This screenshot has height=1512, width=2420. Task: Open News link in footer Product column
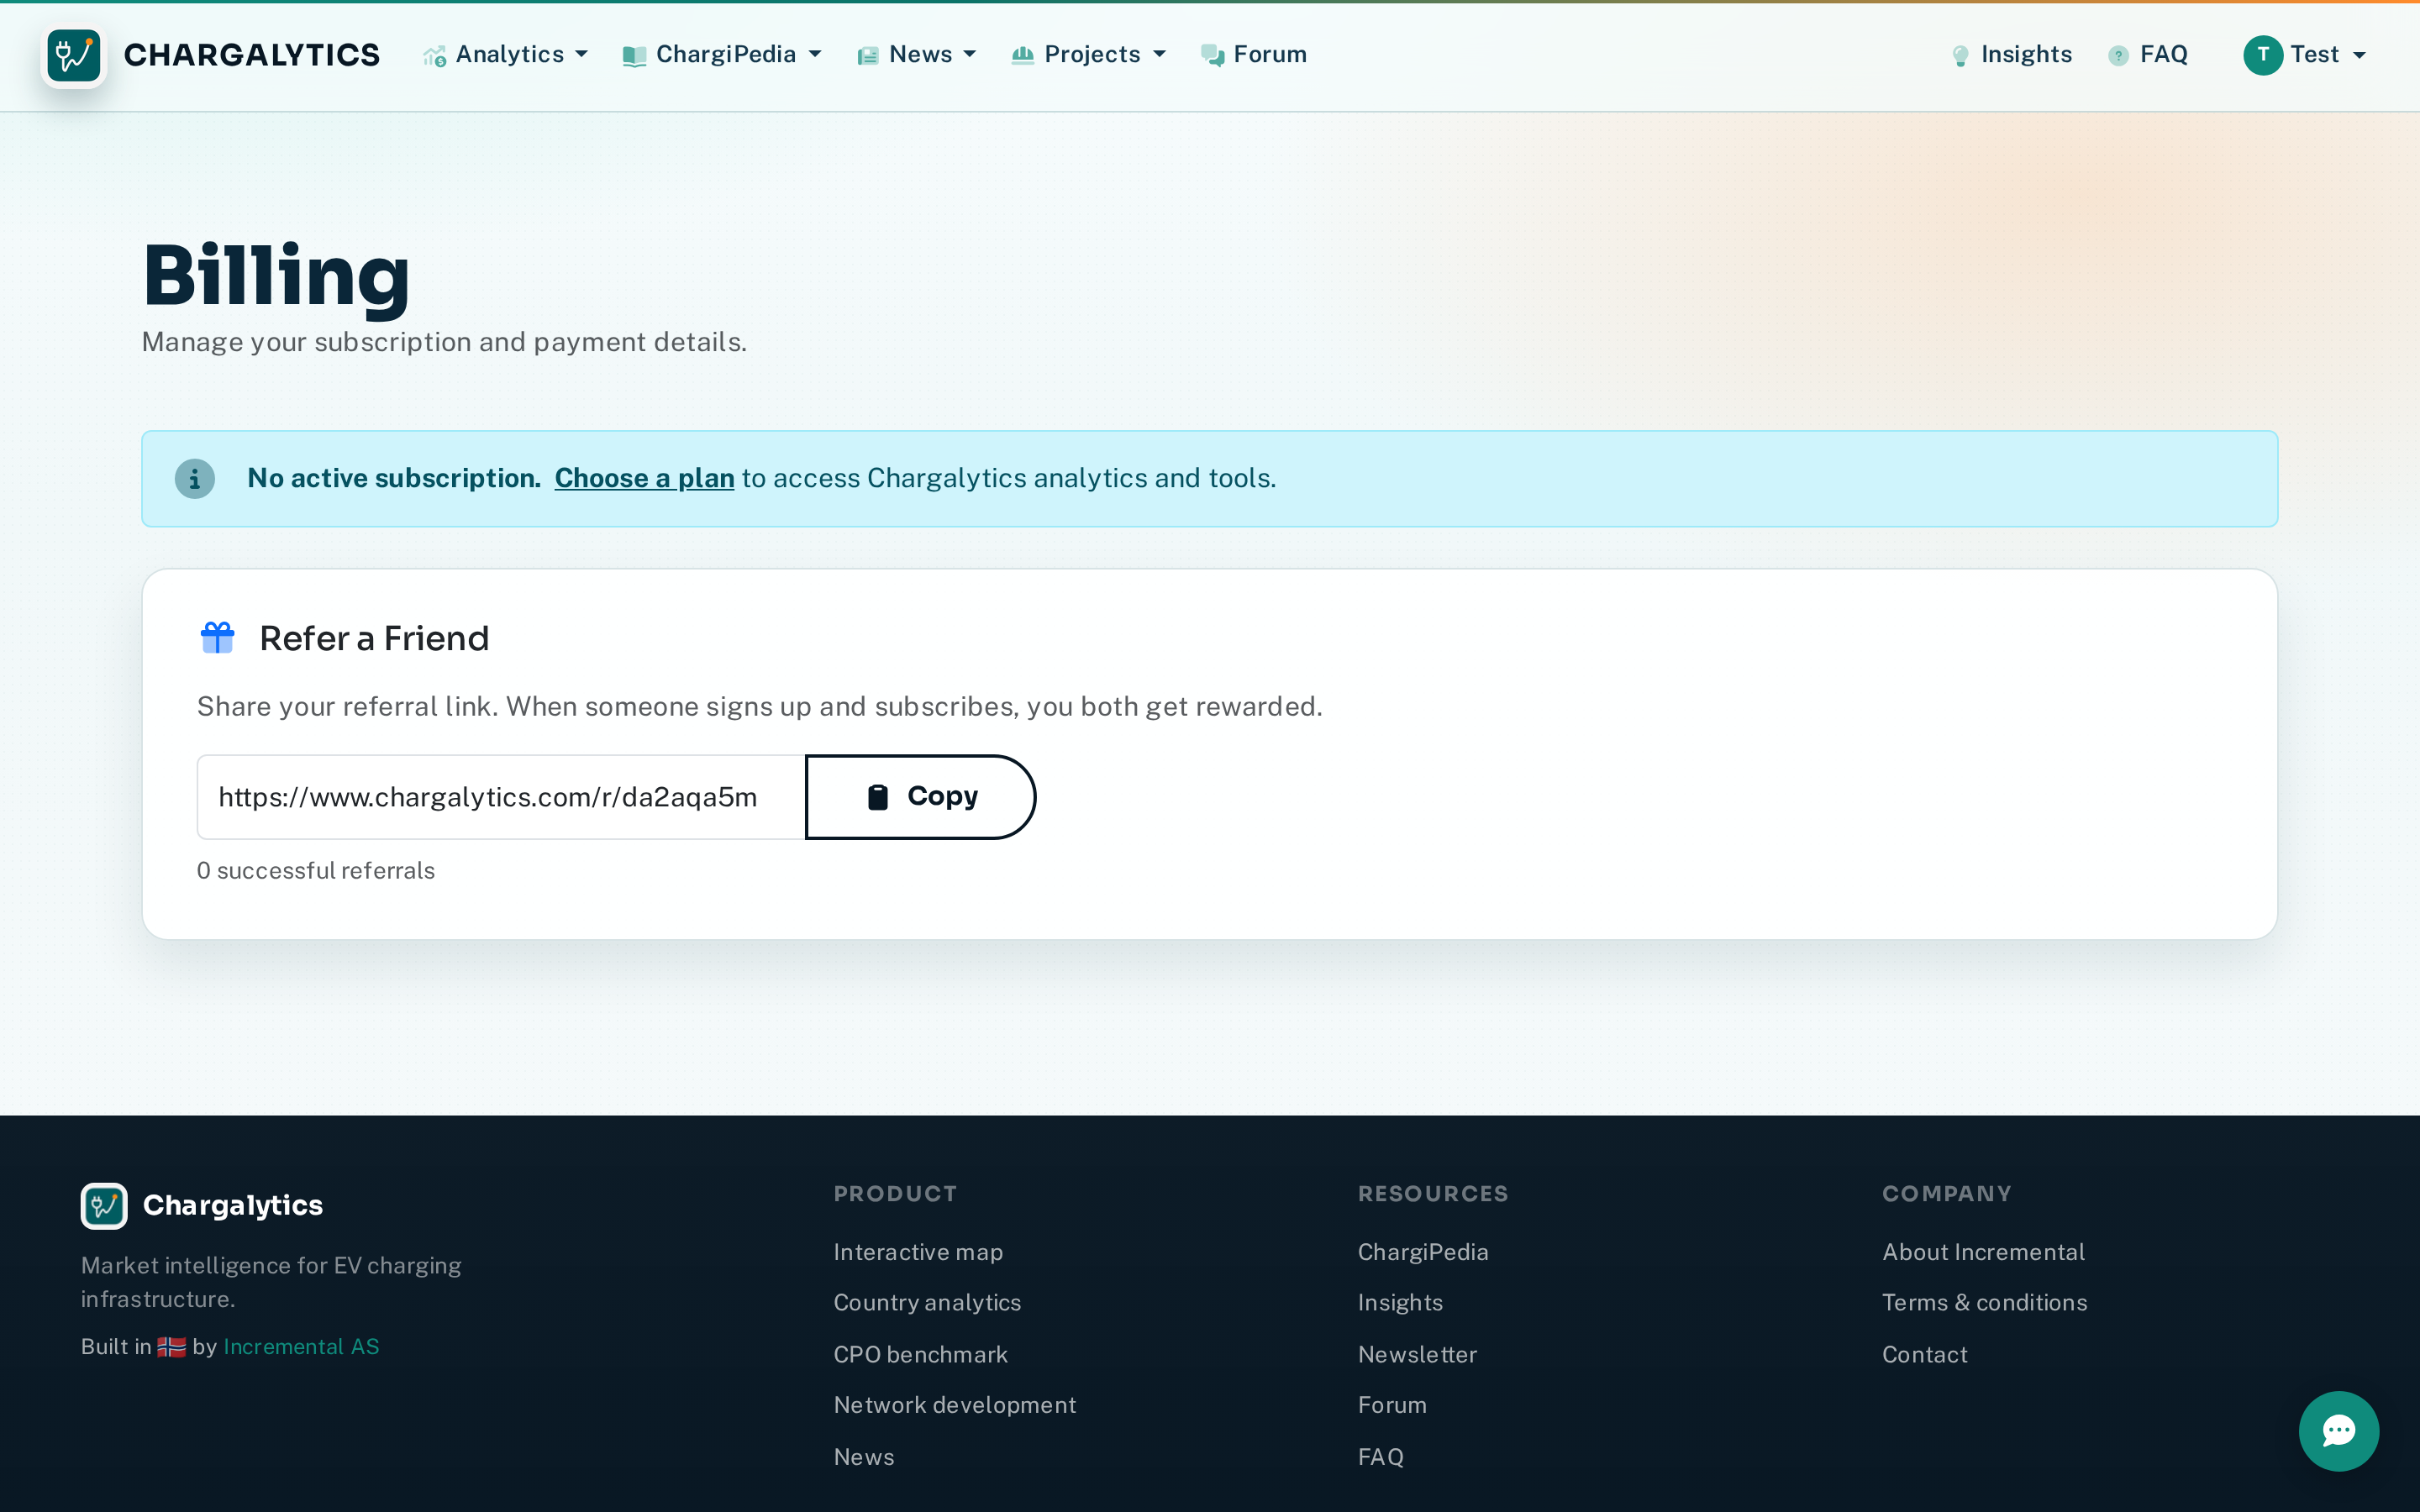tap(864, 1457)
